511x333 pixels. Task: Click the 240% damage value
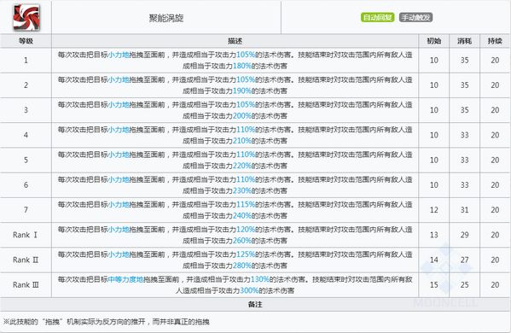242,215
